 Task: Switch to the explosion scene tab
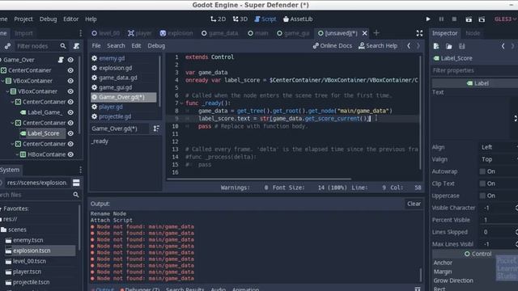tap(176, 33)
